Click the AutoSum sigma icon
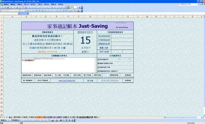Viewport: 205px width, 124px height. [x=55, y=7]
